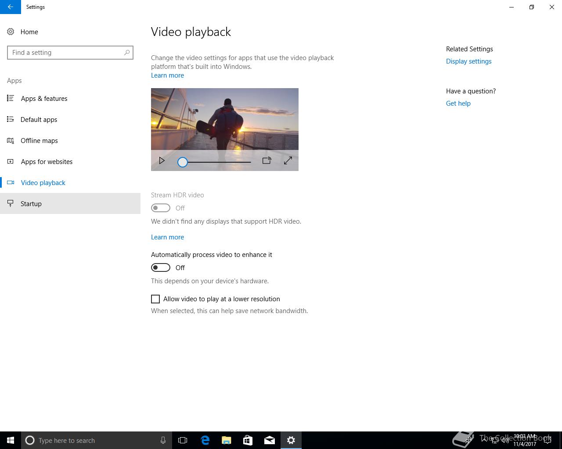Click the Startup sidebar icon
Viewport: 562px width, 449px height.
pos(11,204)
